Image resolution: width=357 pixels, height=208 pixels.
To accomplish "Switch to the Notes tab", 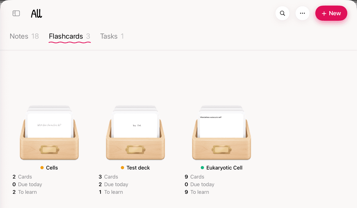I will click(x=24, y=36).
